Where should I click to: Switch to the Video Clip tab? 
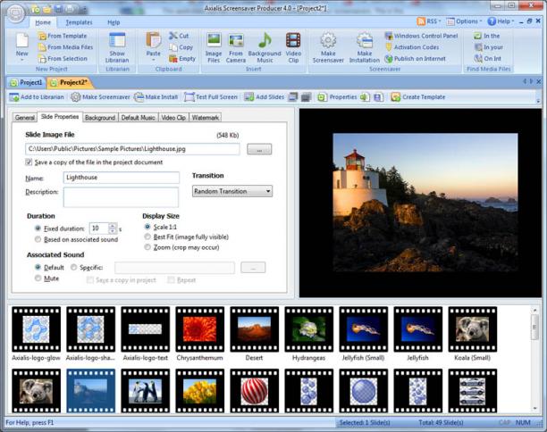pos(173,118)
